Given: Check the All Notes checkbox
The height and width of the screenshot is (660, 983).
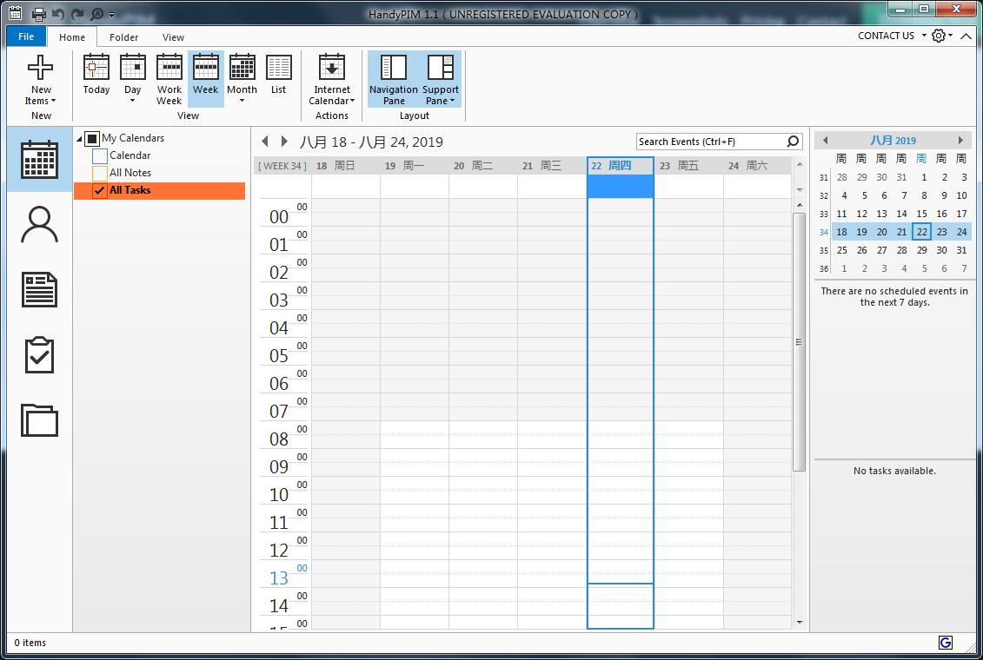Looking at the screenshot, I should (100, 173).
